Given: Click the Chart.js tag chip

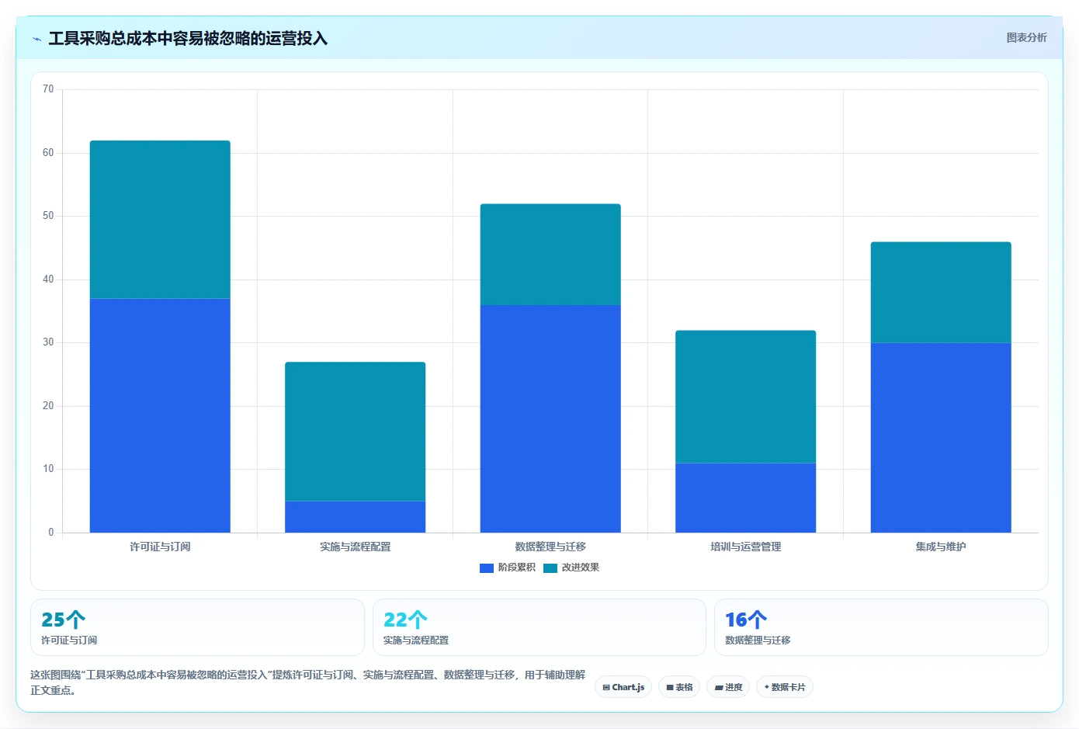Looking at the screenshot, I should point(623,687).
